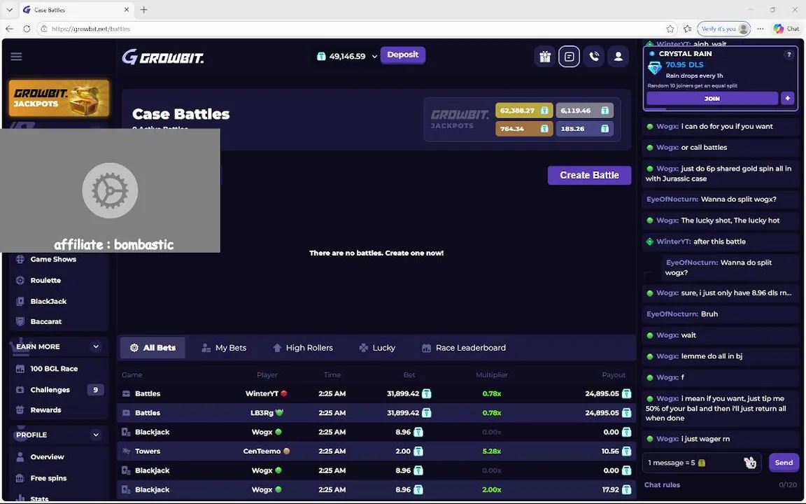Open Challenges in sidebar

pos(50,390)
